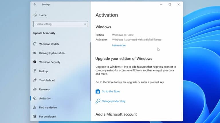Image resolution: width=220 pixels, height=123 pixels.
Task: Click the Store bag icon
Action: point(98,91)
